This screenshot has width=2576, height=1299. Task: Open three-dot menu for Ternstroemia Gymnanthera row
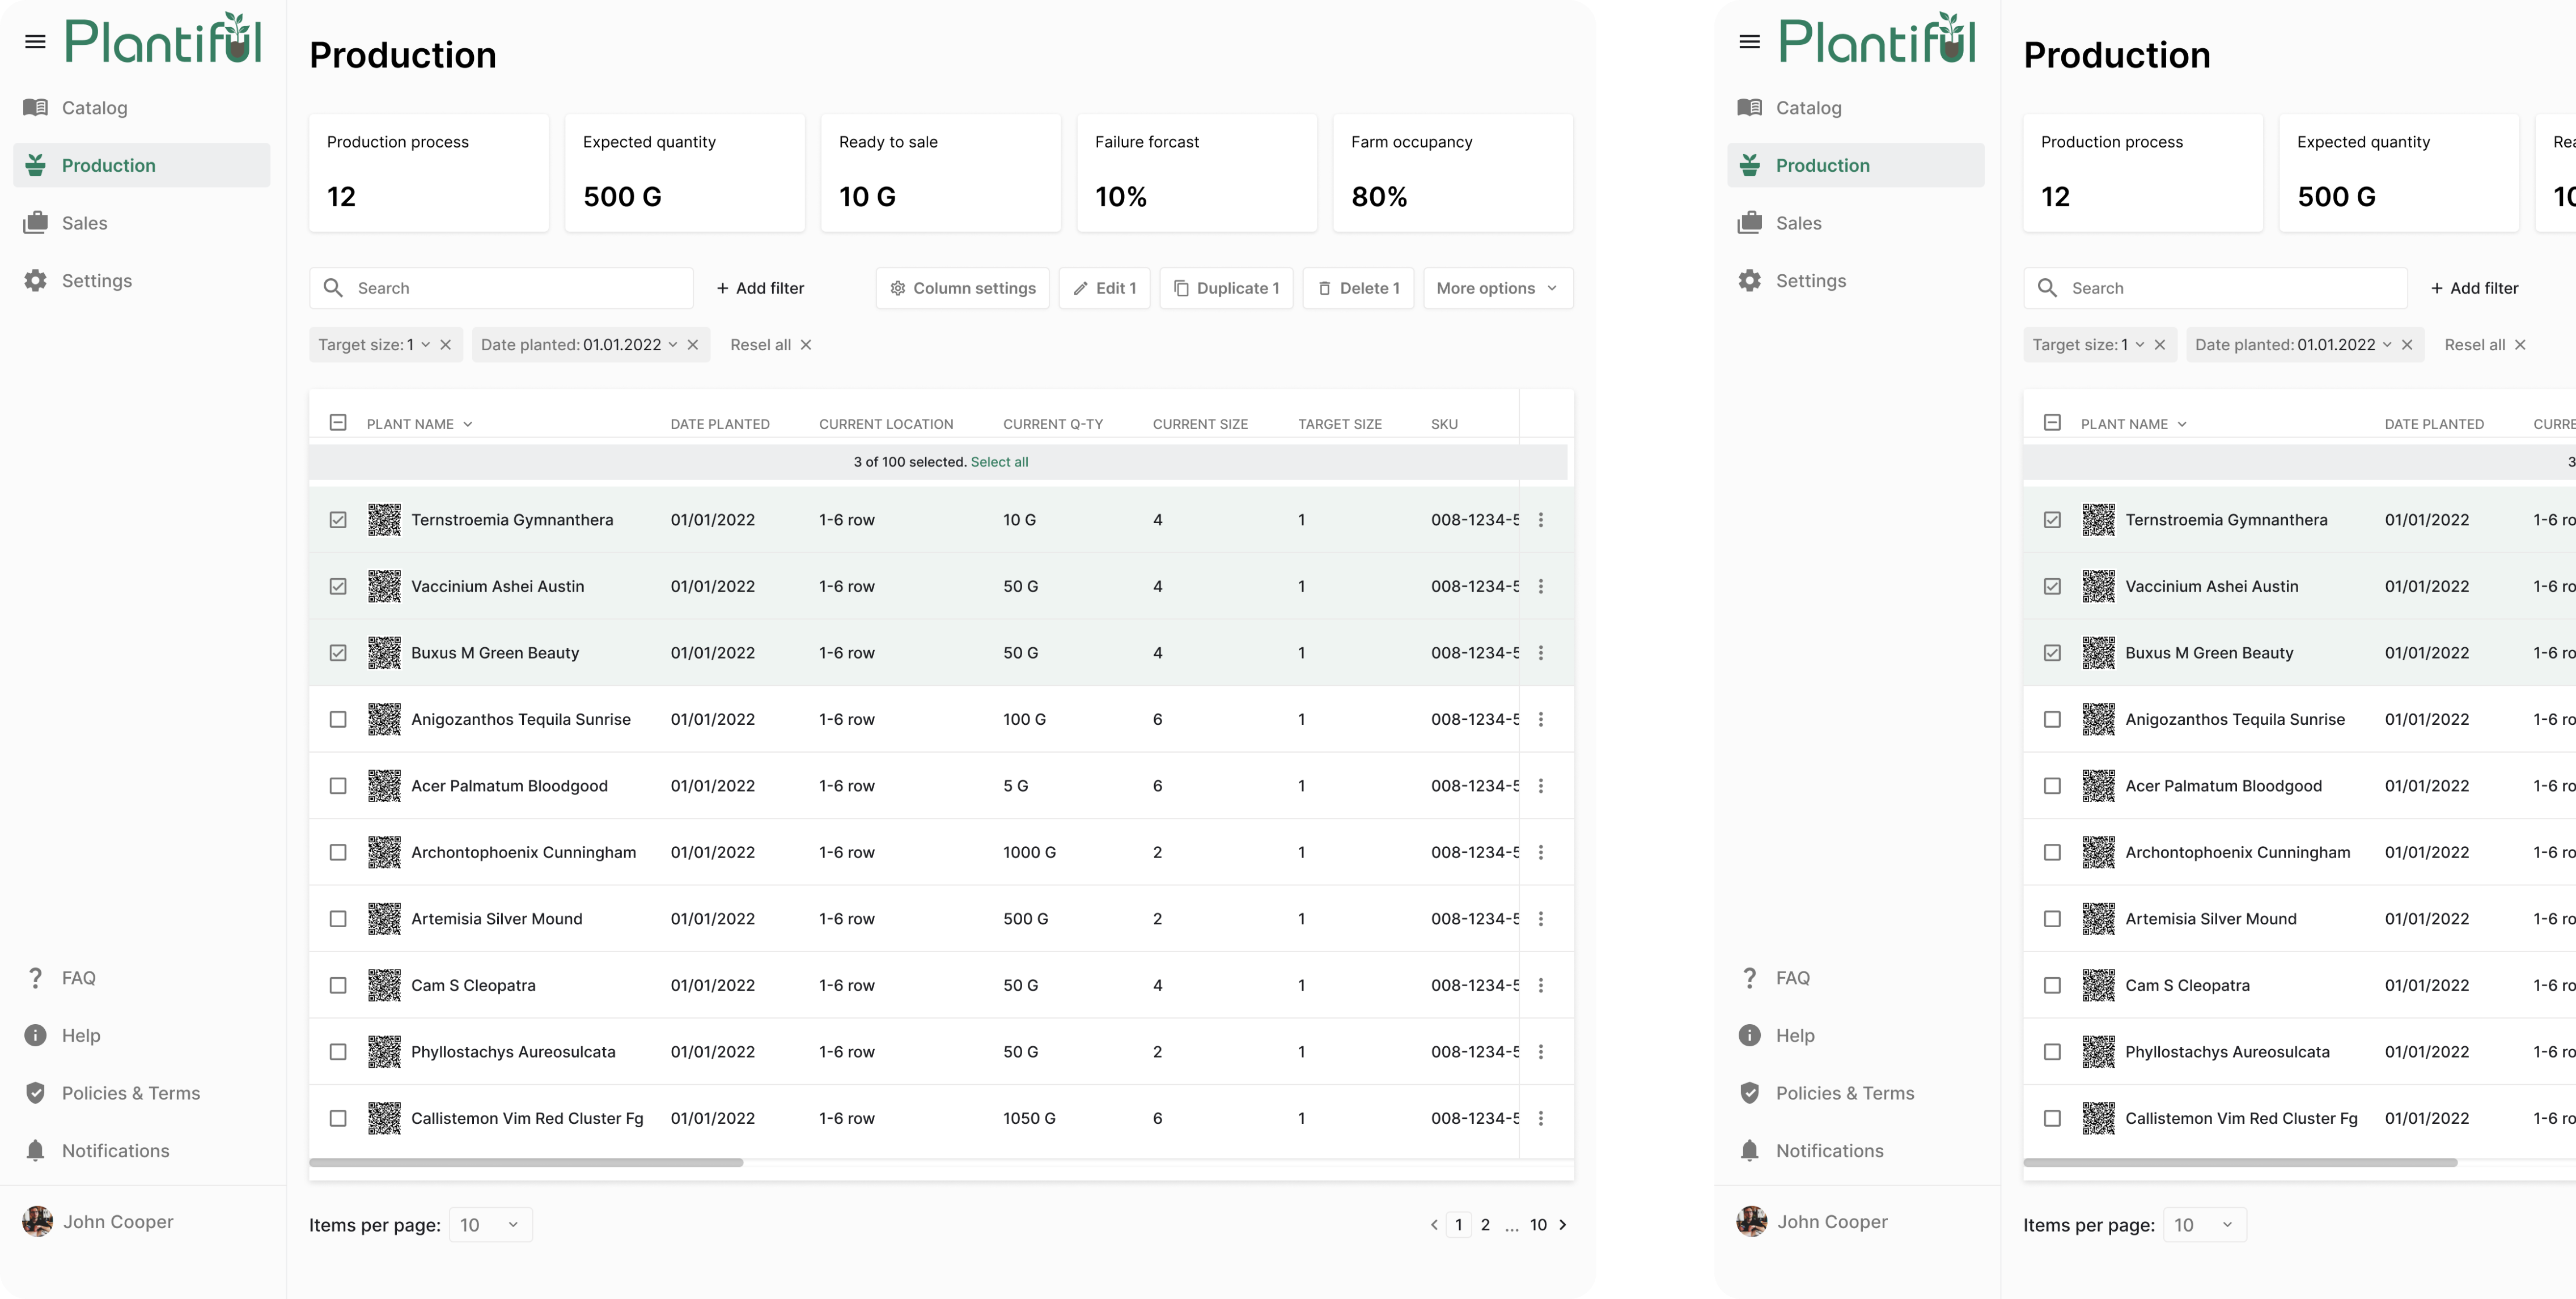pyautogui.click(x=1540, y=520)
